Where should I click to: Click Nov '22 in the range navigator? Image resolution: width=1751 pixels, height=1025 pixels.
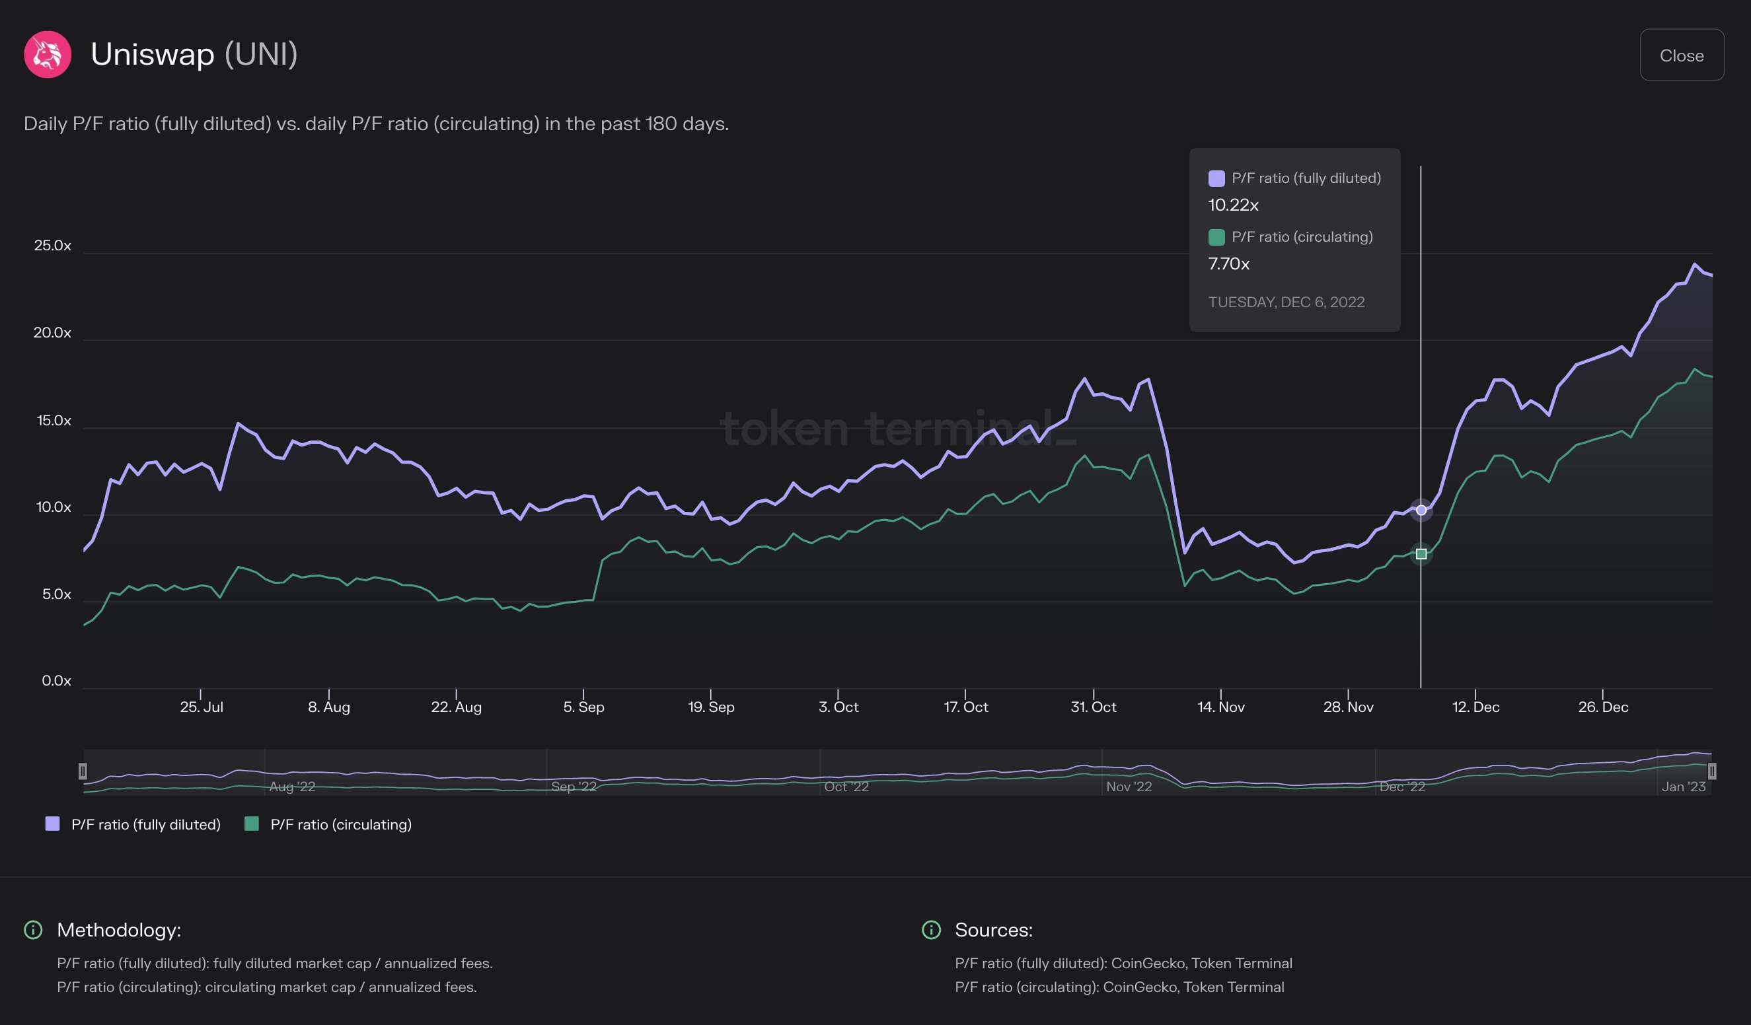click(x=1129, y=787)
